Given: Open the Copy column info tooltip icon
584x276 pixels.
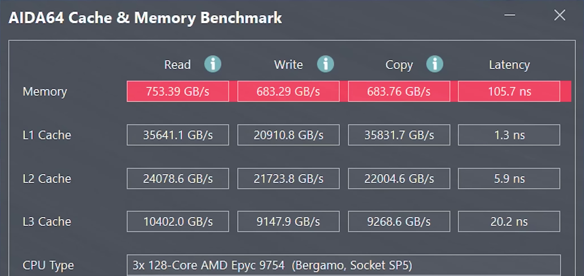Looking at the screenshot, I should tap(435, 64).
